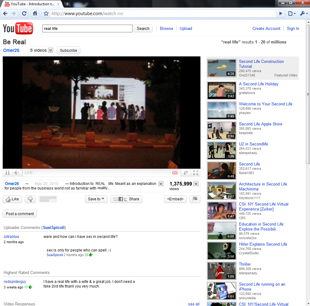The image size is (310, 306).
Task: Click the video progress bar labeled LIVE
Action: [97, 173]
